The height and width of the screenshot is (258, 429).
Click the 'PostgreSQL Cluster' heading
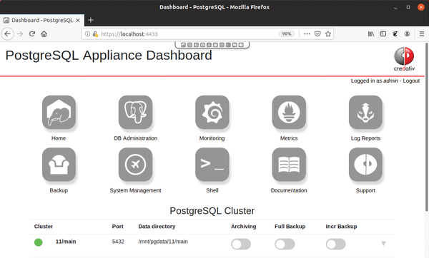212,211
